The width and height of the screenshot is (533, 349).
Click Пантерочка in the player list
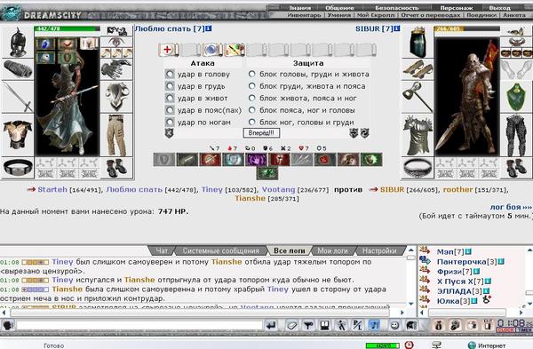click(x=462, y=262)
